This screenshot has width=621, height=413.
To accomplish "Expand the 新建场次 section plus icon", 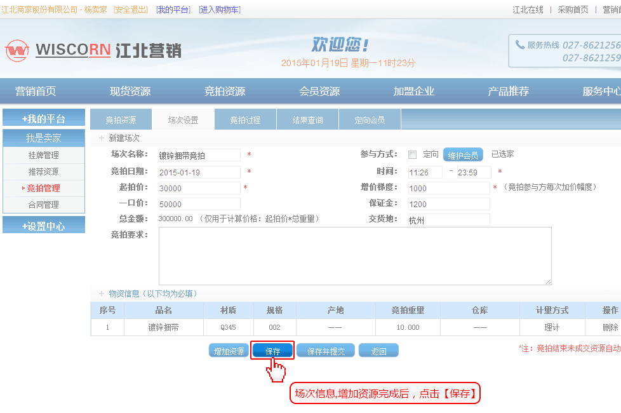I will (x=101, y=138).
